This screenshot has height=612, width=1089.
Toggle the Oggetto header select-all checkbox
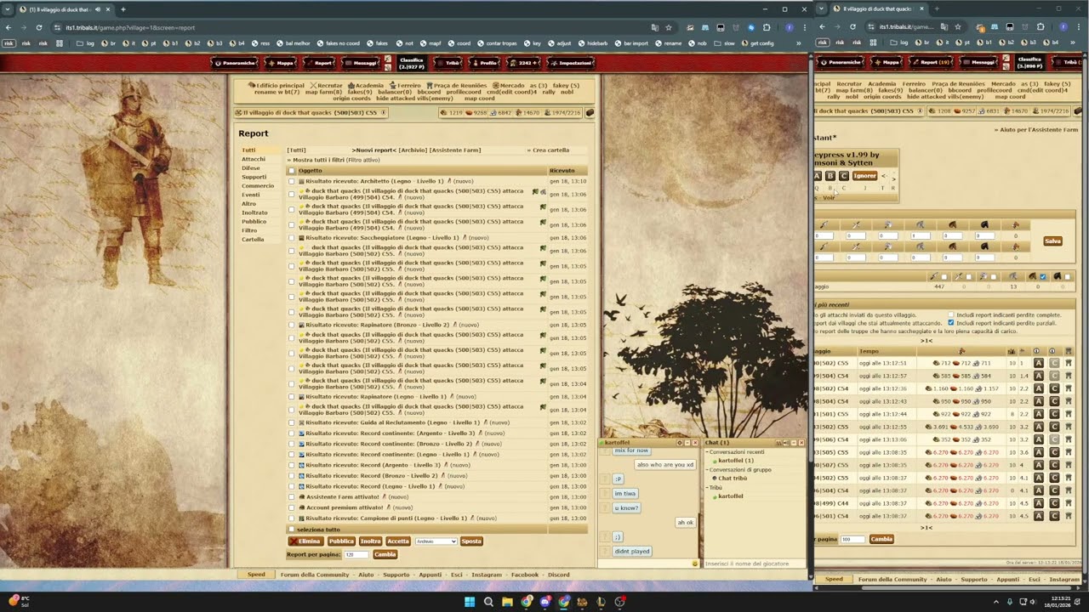coord(292,171)
